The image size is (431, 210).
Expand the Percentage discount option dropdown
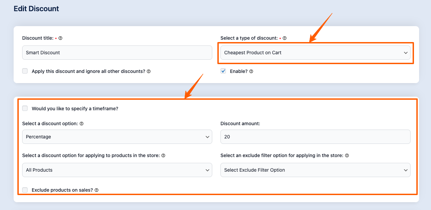[x=117, y=137]
